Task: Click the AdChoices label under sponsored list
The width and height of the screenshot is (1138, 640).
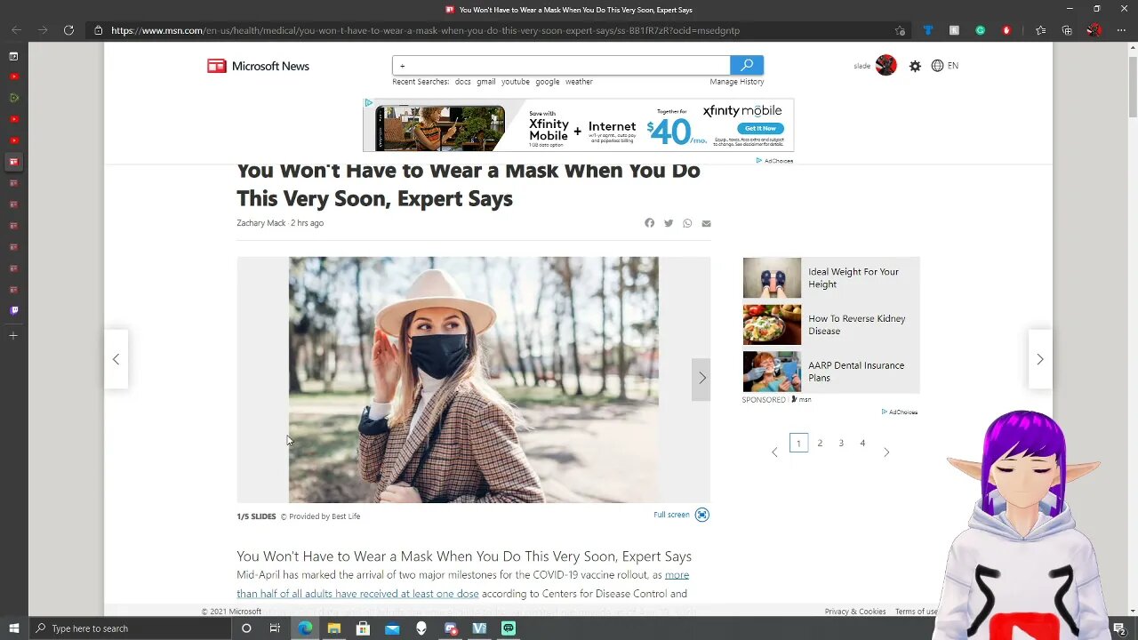Action: 900,412
